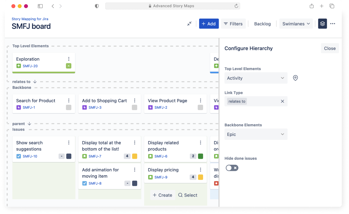Viewport: 349px width, 214px height.
Task: Open the kebab menu on the Exploration card
Action: (69, 59)
